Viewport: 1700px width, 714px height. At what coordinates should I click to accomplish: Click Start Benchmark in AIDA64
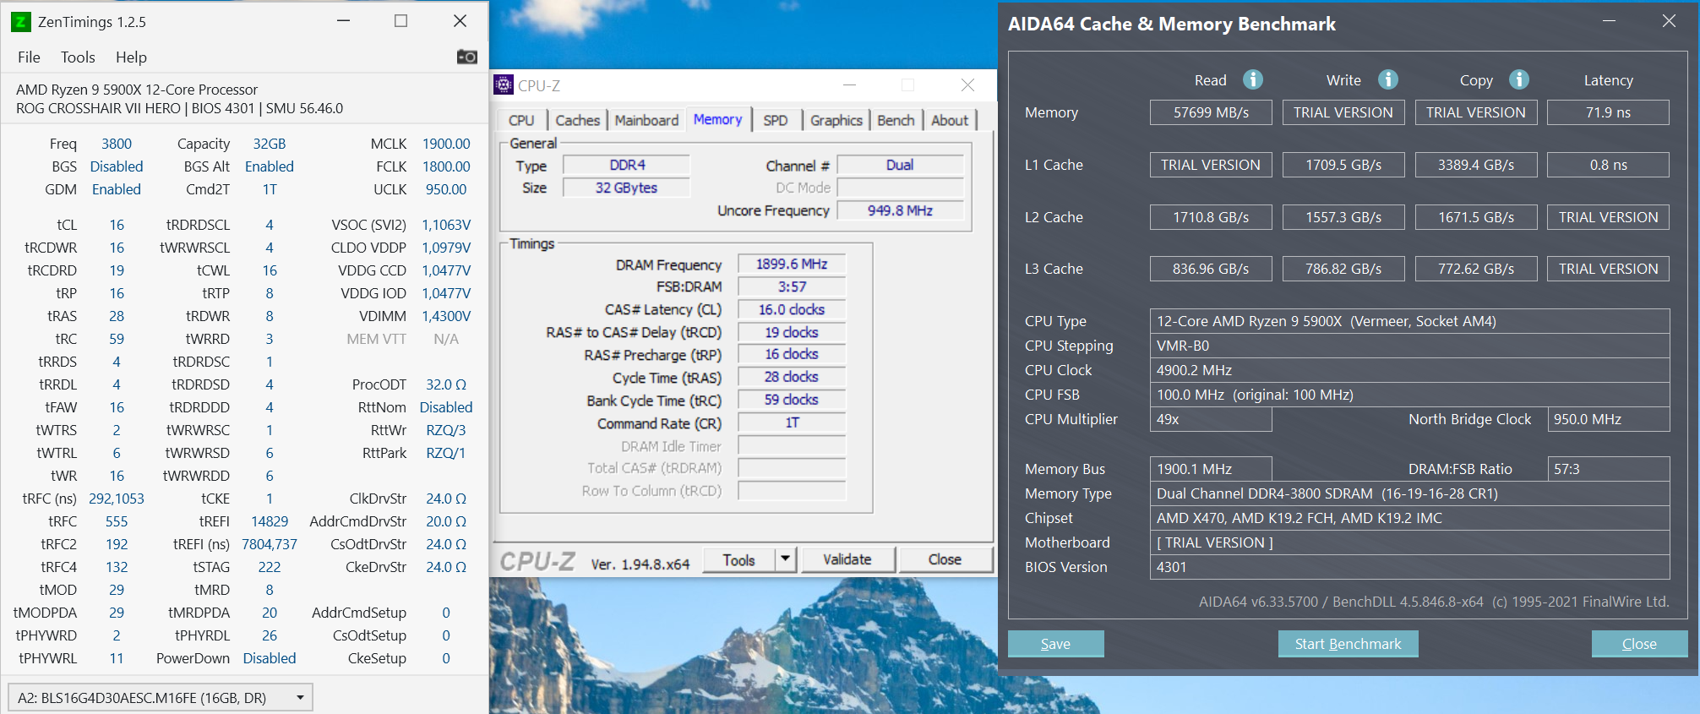1348,644
